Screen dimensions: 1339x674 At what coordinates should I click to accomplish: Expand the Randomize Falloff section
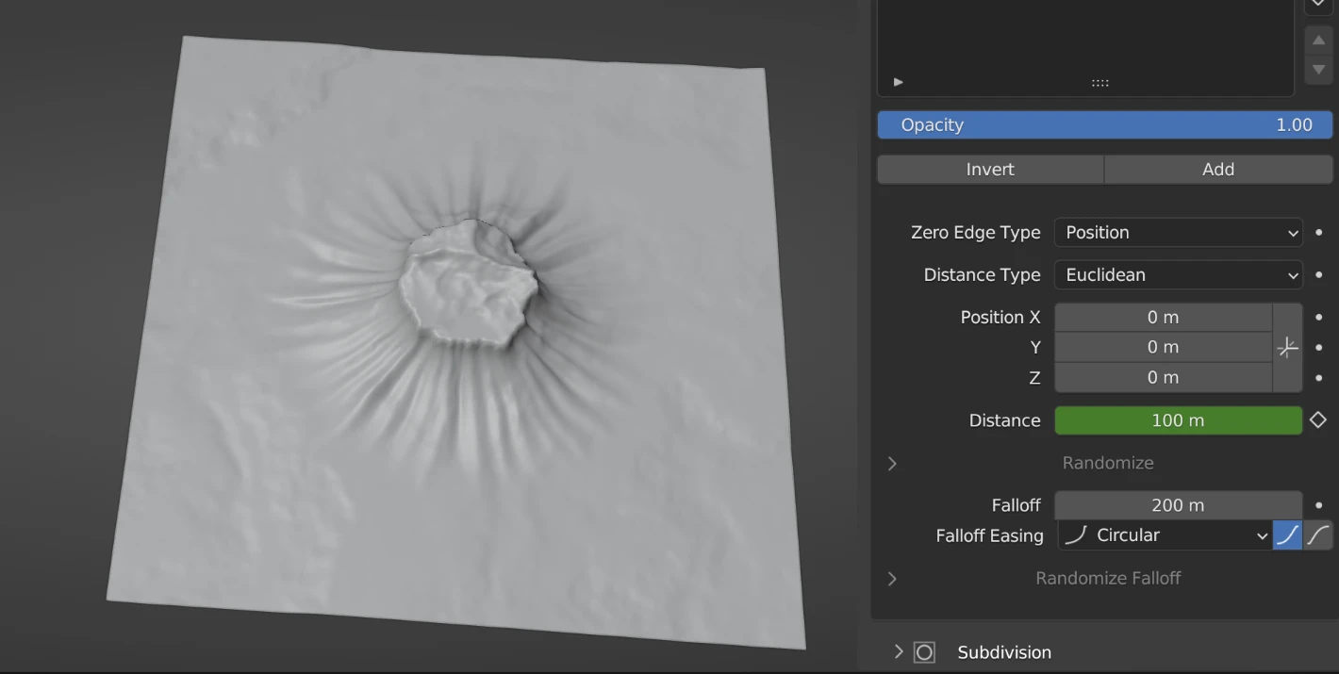(892, 579)
